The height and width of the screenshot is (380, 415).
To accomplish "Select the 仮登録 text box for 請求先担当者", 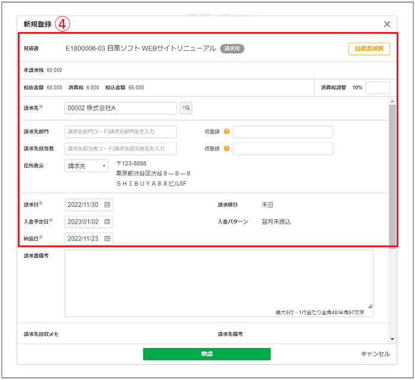I will [x=283, y=149].
